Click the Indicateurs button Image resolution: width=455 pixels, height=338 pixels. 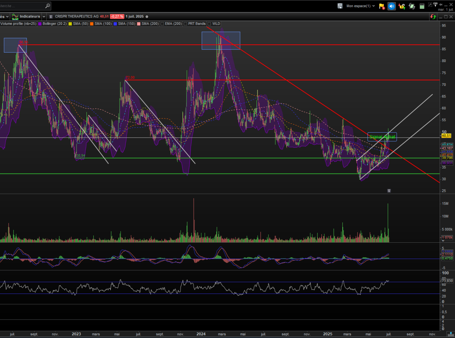click(x=26, y=16)
